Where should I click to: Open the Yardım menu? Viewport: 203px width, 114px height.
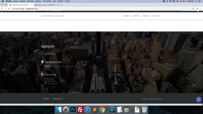coord(68,1)
